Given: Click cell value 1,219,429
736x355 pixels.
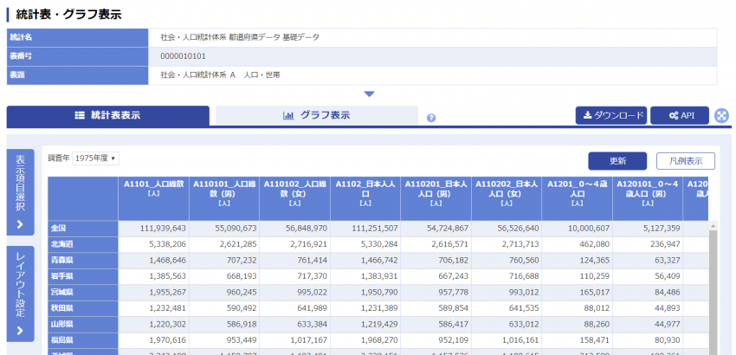Looking at the screenshot, I should tap(379, 325).
